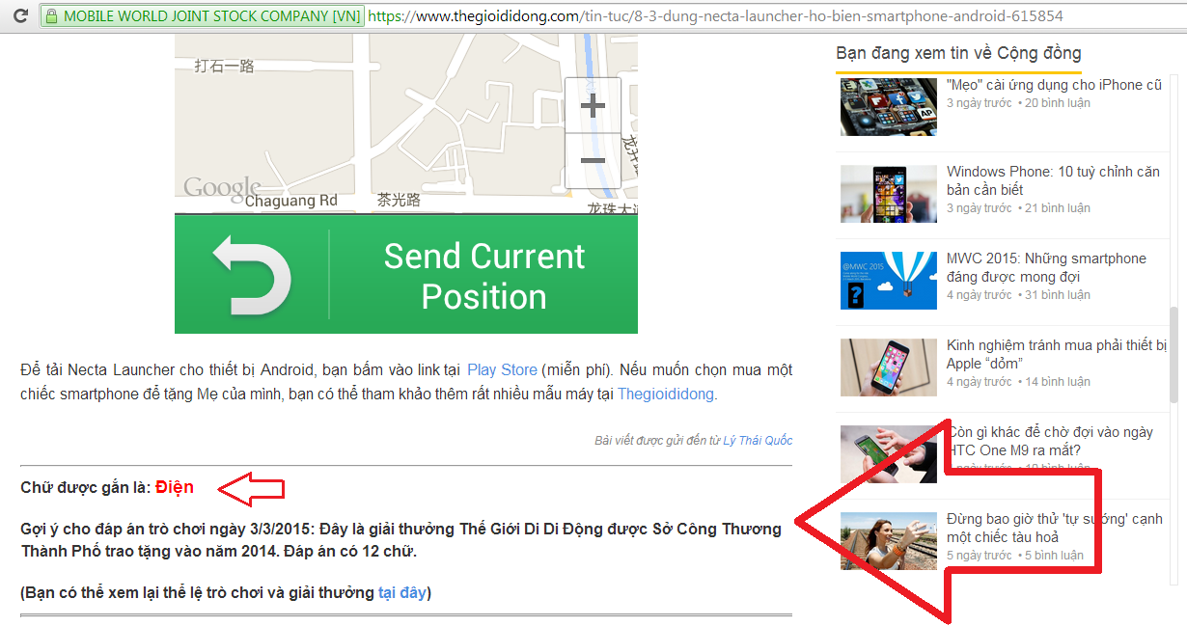Open iPhone app install tips thumbnail
Image resolution: width=1187 pixels, height=626 pixels.
point(888,106)
